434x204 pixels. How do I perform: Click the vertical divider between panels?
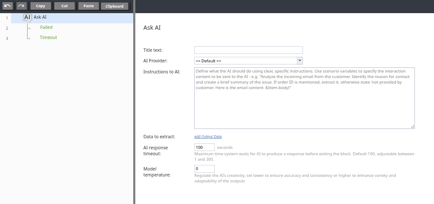(134, 102)
